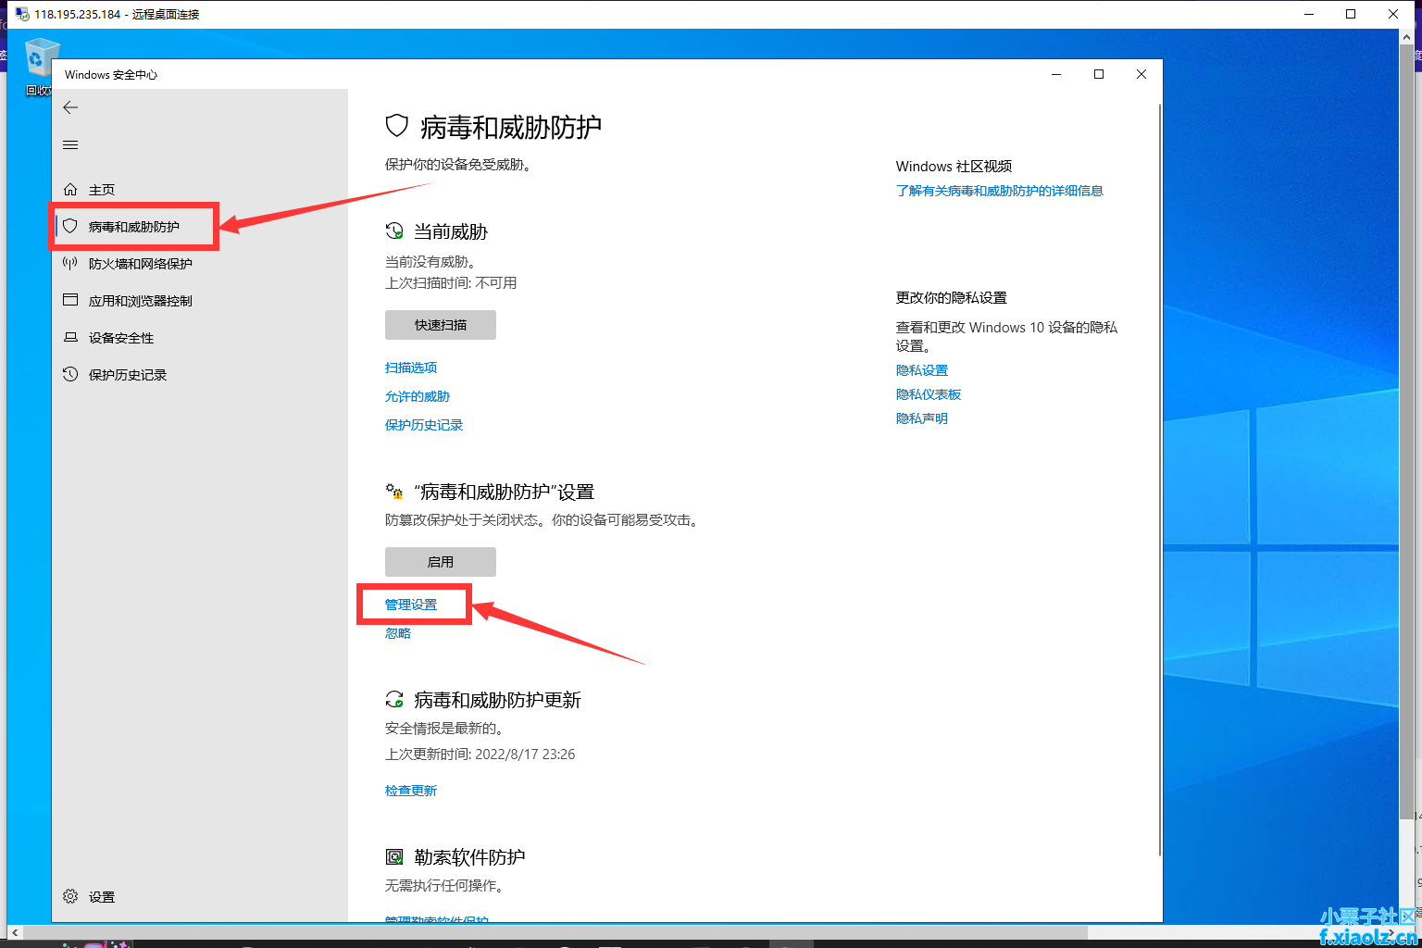This screenshot has height=948, width=1422.
Task: Open the hamburger navigation menu
Action: [70, 144]
